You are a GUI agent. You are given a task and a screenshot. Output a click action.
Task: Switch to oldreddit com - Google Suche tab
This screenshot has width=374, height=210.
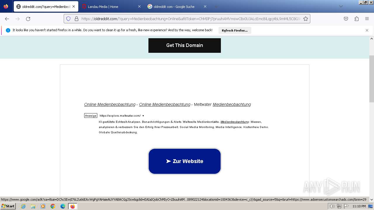177,6
